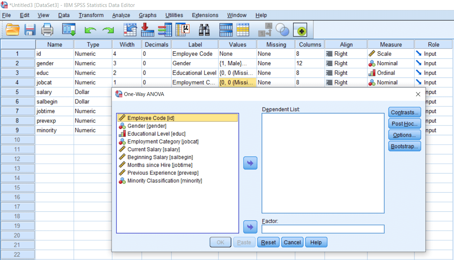Open the Analyze menu
This screenshot has height=260, width=454.
[121, 15]
